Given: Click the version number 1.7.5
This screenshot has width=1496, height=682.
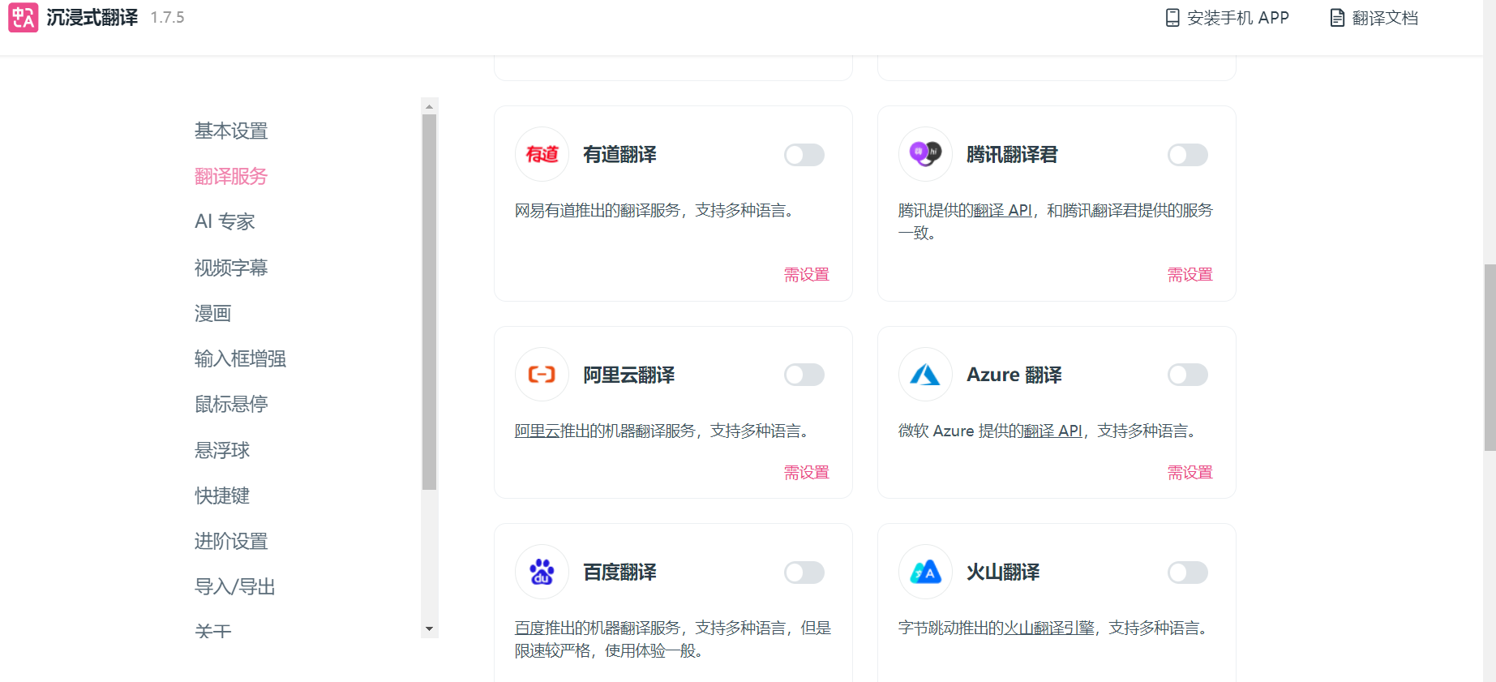Looking at the screenshot, I should pyautogui.click(x=168, y=18).
